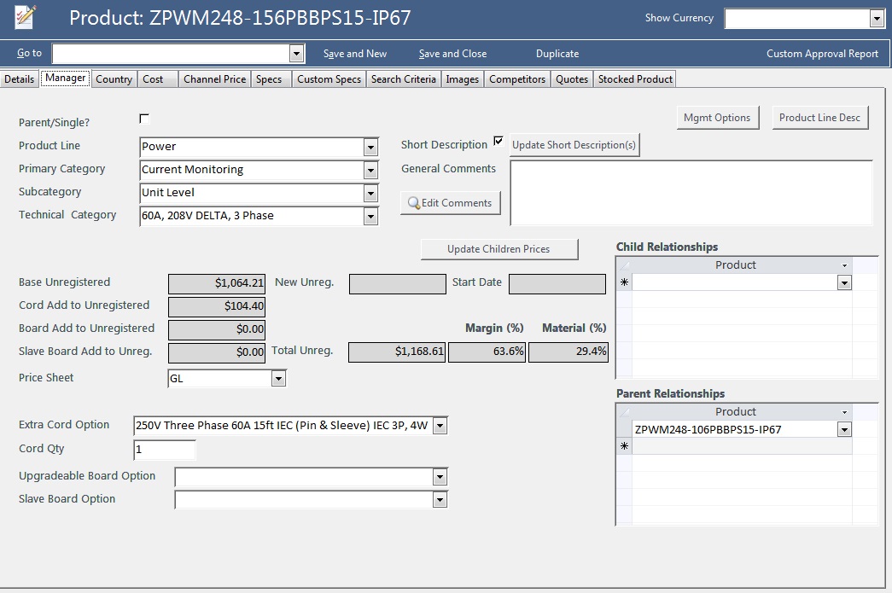This screenshot has width=892, height=593.
Task: Open the Subcategory dropdown arrow
Action: (x=370, y=194)
